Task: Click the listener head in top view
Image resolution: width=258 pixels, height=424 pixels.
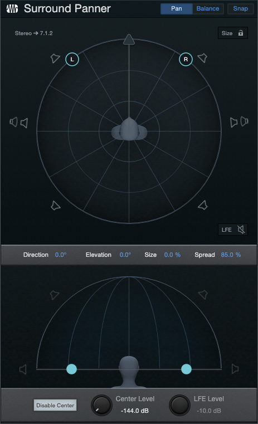Action: (129, 129)
